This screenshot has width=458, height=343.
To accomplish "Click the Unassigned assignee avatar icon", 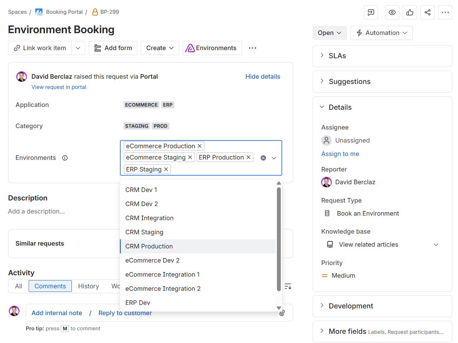I will [x=326, y=140].
